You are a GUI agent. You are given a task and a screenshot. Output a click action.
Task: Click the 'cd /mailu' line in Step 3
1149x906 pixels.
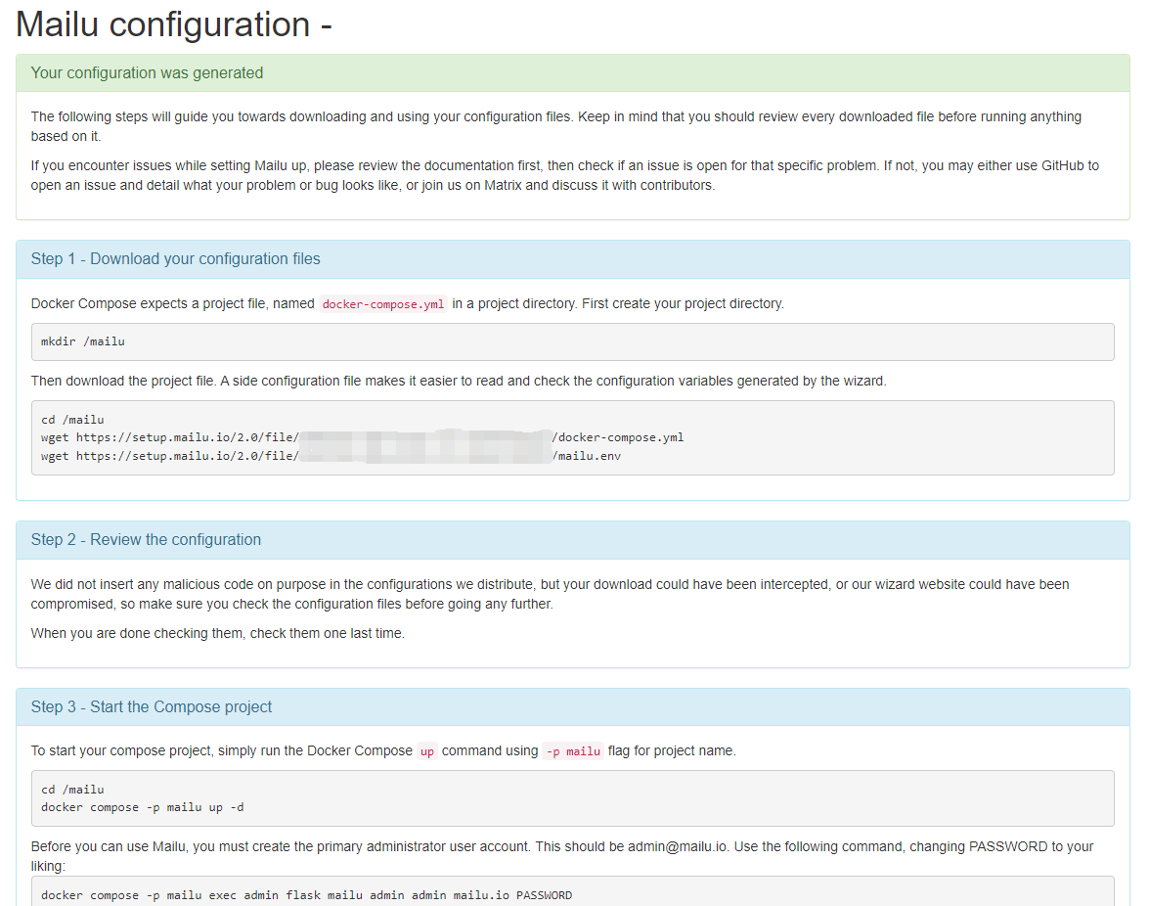pos(72,790)
